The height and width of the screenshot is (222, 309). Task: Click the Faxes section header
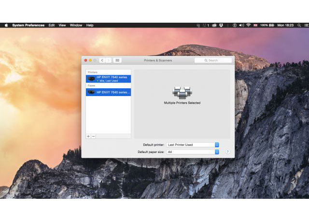click(x=91, y=86)
